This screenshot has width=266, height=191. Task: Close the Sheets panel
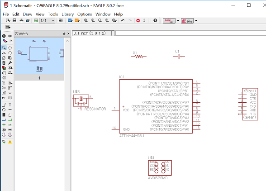pyautogui.click(x=68, y=33)
